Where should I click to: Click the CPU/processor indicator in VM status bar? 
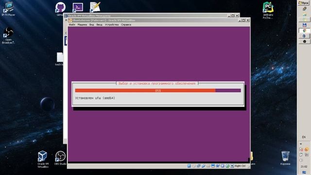point(223,166)
